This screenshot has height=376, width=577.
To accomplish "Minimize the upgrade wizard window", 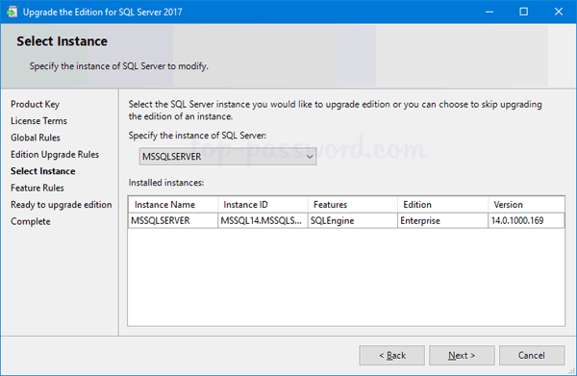I will click(489, 12).
